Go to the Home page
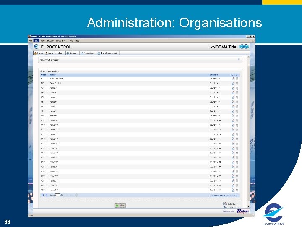Viewport: 302px width, 227px height. click(x=39, y=53)
